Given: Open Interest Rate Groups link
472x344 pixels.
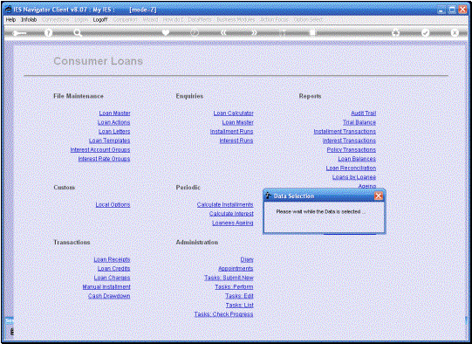Looking at the screenshot, I should [104, 159].
